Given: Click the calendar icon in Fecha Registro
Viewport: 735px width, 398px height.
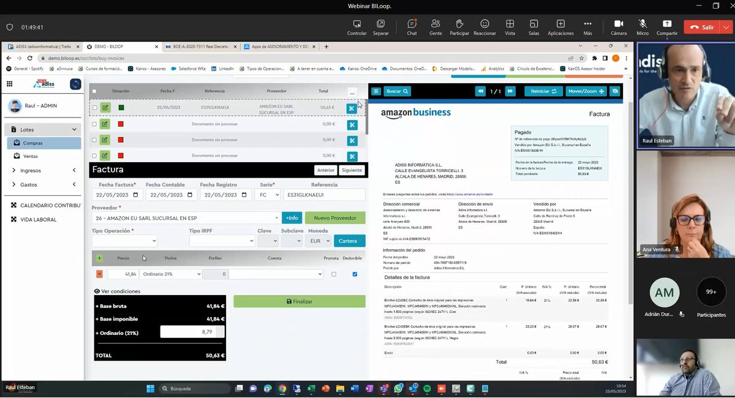Looking at the screenshot, I should (x=244, y=195).
